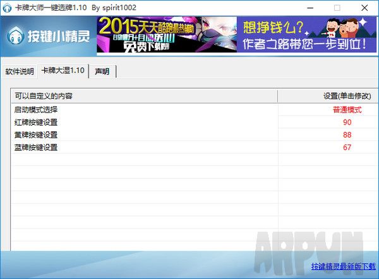Modify the yellow card key value 88
Viewport: 379px width, 279px height.
click(x=347, y=135)
